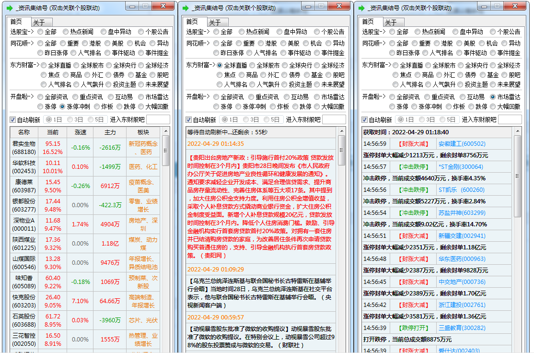Open stock link 中交地产(000736)
534x353 pixels.
pos(462,282)
